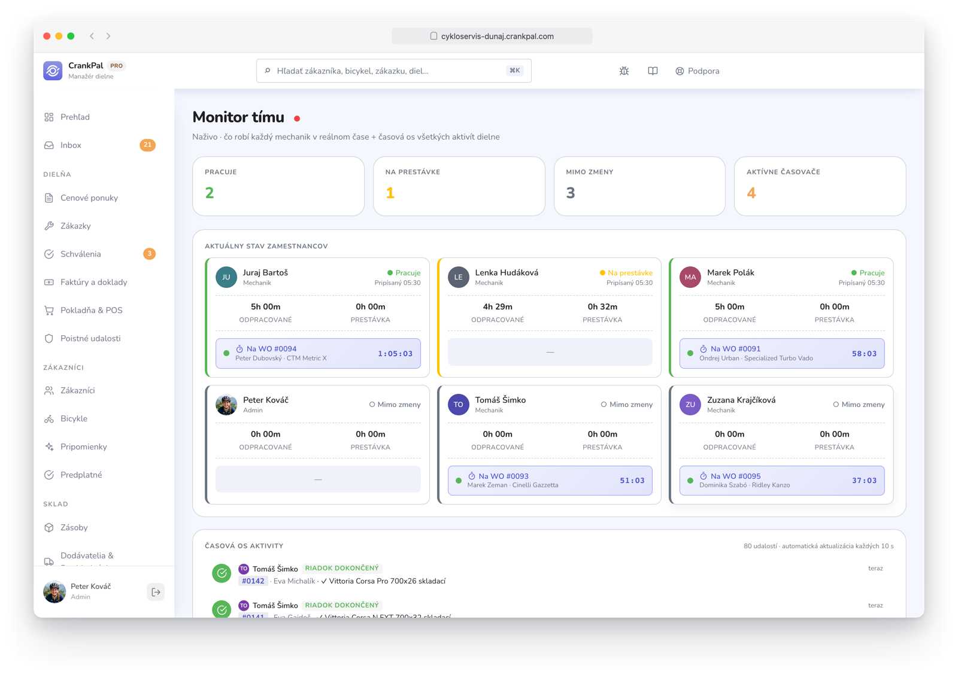The height and width of the screenshot is (677, 958).
Task: Click the Inbox badge showing 21
Action: [x=147, y=145]
